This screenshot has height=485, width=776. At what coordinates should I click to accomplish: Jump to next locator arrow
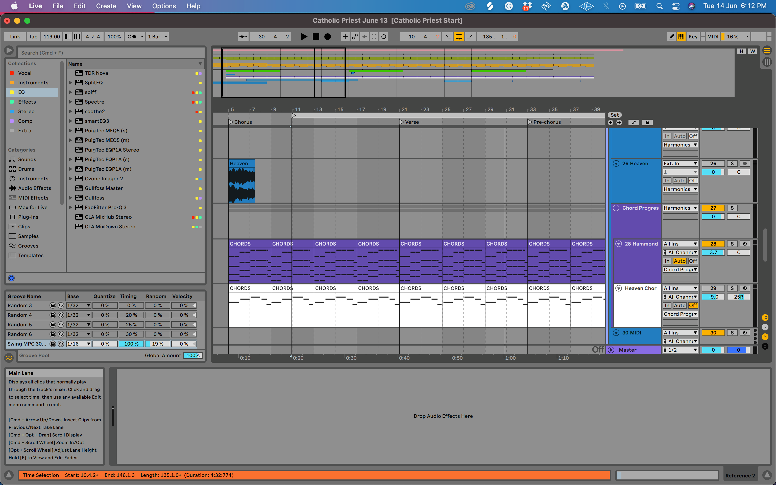619,123
